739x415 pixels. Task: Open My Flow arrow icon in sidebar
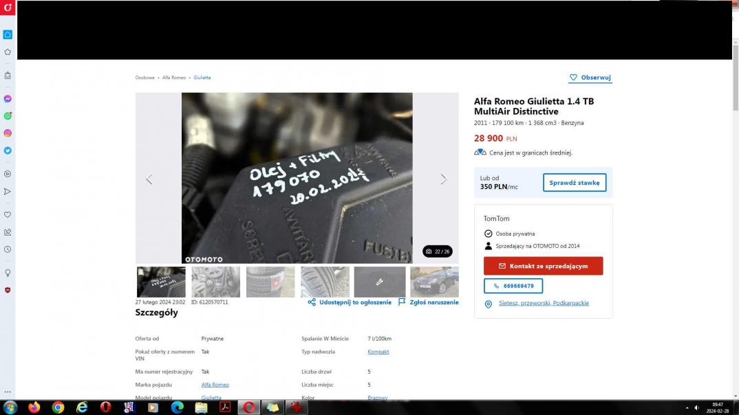[x=8, y=192]
